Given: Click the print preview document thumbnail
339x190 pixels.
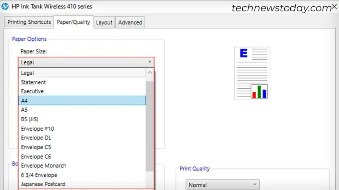Looking at the screenshot, I should (252, 73).
